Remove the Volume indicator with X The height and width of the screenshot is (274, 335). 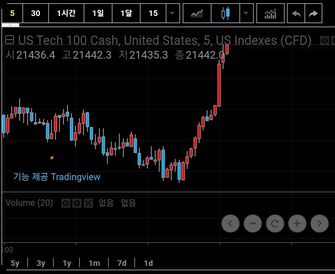pos(88,203)
